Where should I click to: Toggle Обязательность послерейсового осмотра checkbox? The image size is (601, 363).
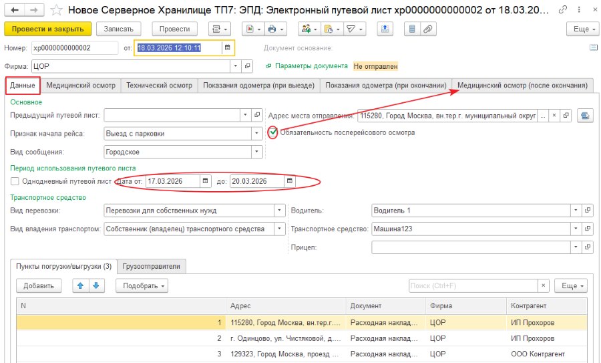point(272,132)
